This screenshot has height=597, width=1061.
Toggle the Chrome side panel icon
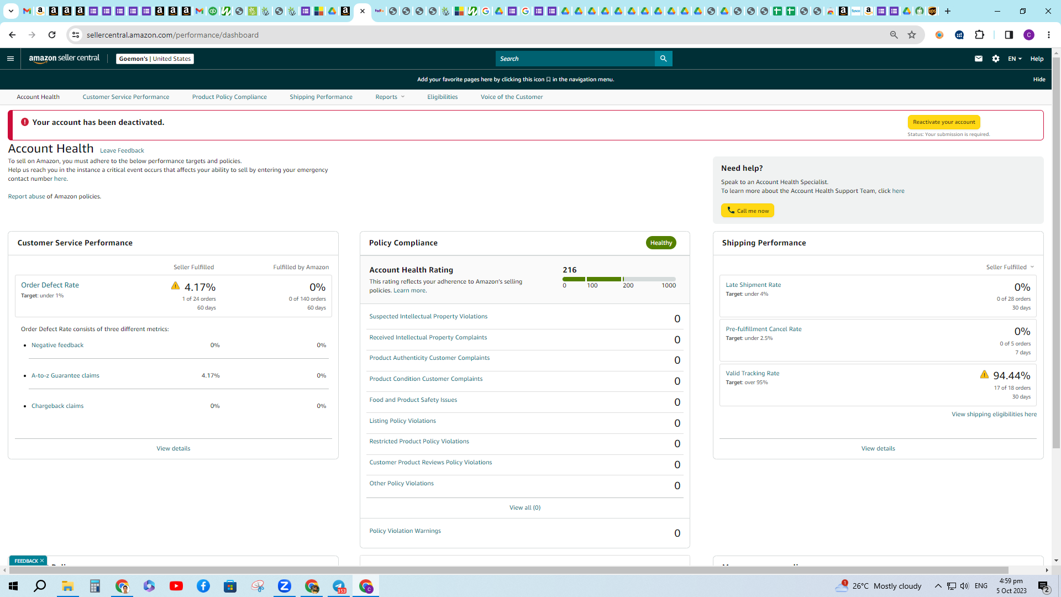coord(1009,35)
